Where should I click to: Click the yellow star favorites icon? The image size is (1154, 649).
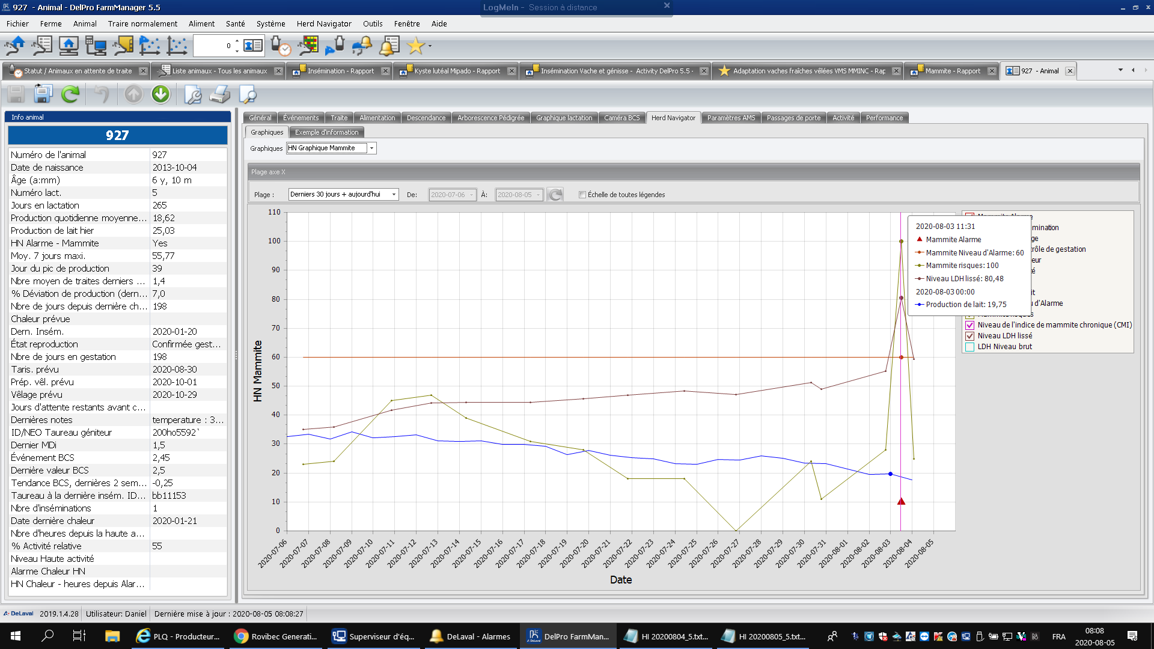415,46
